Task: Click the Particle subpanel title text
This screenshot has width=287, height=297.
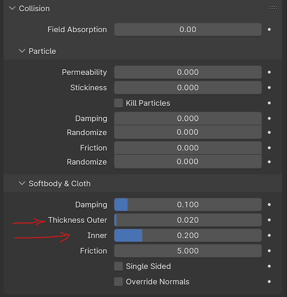Action: coord(42,51)
